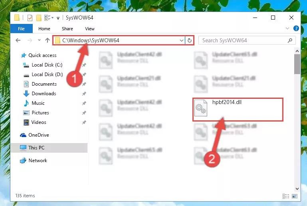Image resolution: width=307 pixels, height=206 pixels.
Task: Click the New Folder icon in title bar
Action: click(x=39, y=18)
